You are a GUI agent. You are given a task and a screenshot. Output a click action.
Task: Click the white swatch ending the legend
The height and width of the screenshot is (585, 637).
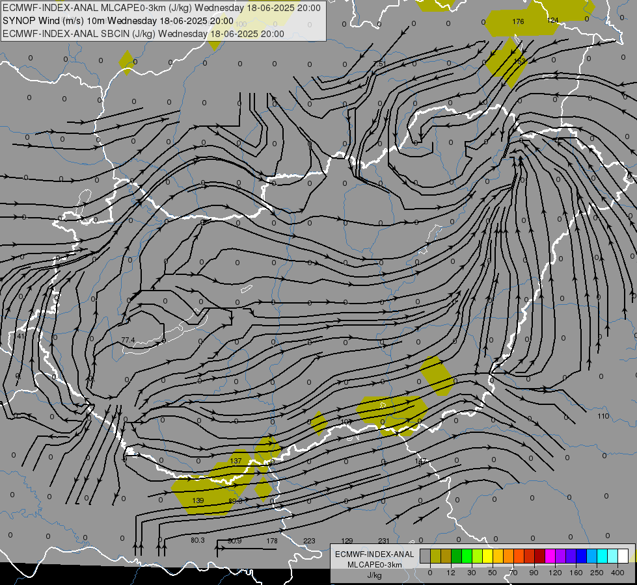[623, 556]
